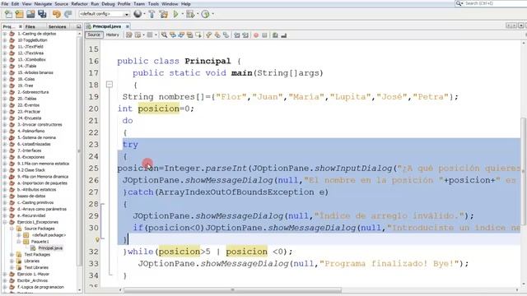Open the Tools menu
527x296 pixels.
coord(153,4)
